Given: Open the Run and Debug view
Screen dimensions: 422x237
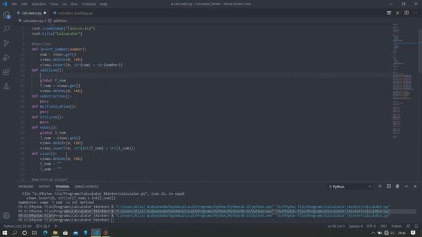Looking at the screenshot, I should 7,57.
